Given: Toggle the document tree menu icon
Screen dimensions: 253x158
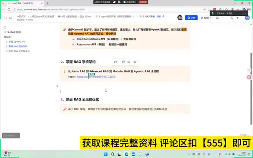Looking at the screenshot, I should (x=5, y=18).
